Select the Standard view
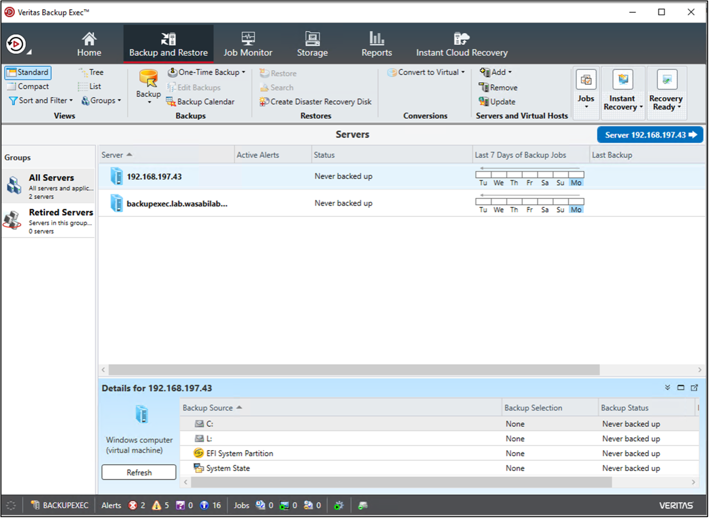Viewport: 710px width, 518px height. click(28, 72)
